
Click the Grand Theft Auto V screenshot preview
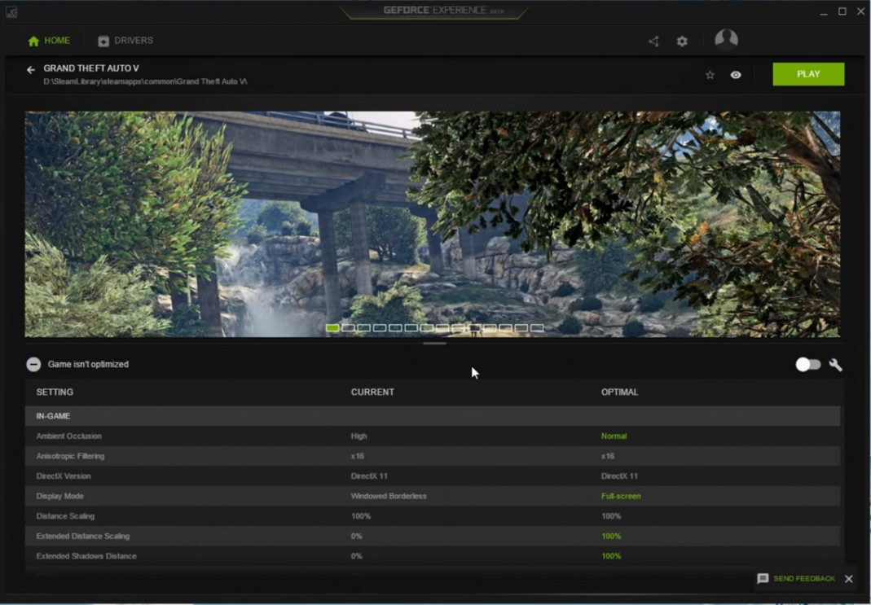coord(432,224)
